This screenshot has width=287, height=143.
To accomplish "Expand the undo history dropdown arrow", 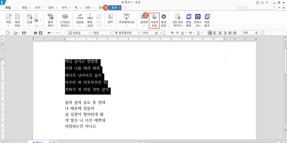I will point(53,33).
